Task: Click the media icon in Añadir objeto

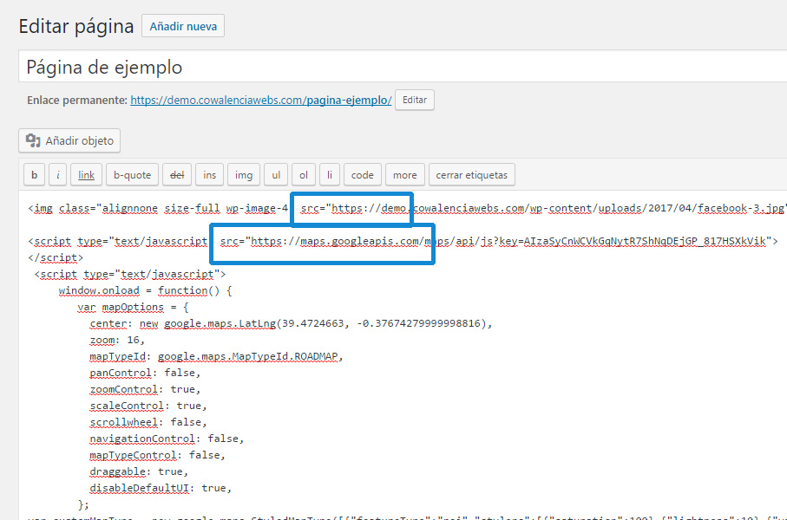Action: point(34,140)
